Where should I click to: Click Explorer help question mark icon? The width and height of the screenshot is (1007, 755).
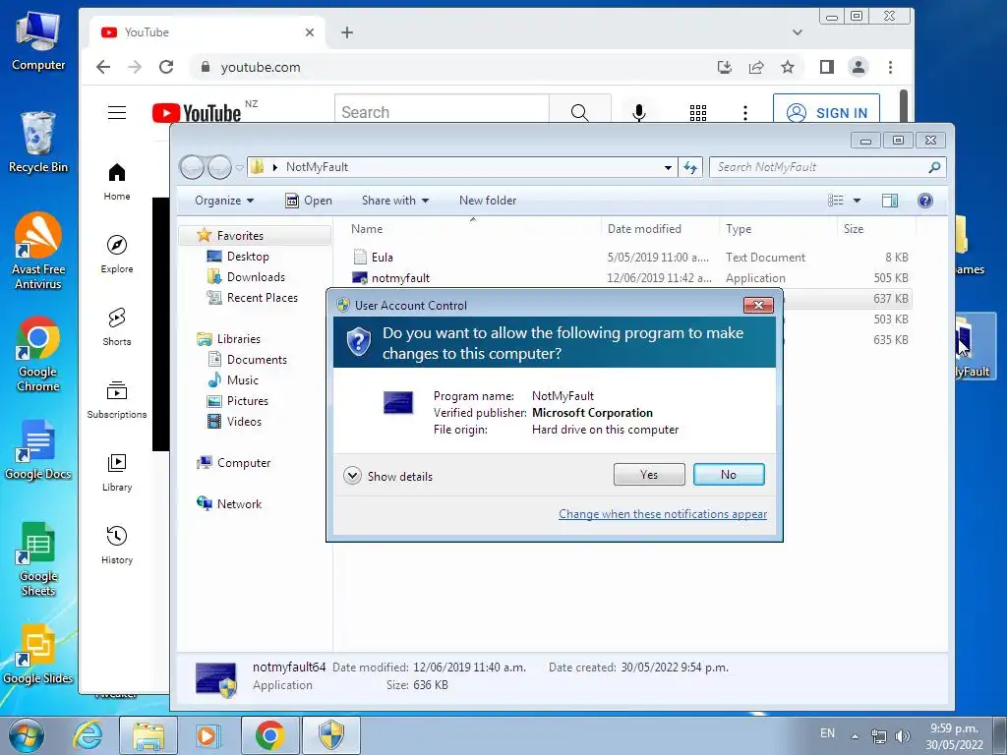(x=924, y=201)
